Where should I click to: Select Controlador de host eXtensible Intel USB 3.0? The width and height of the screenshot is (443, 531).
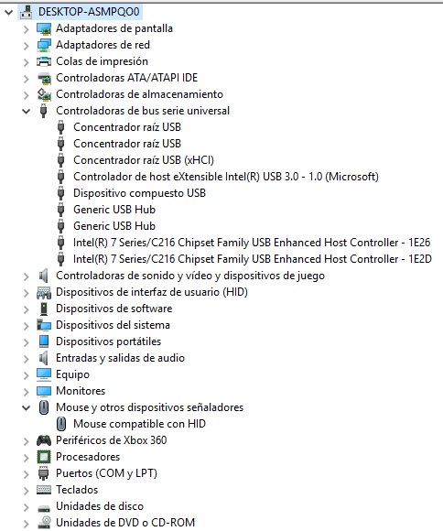[x=226, y=177]
